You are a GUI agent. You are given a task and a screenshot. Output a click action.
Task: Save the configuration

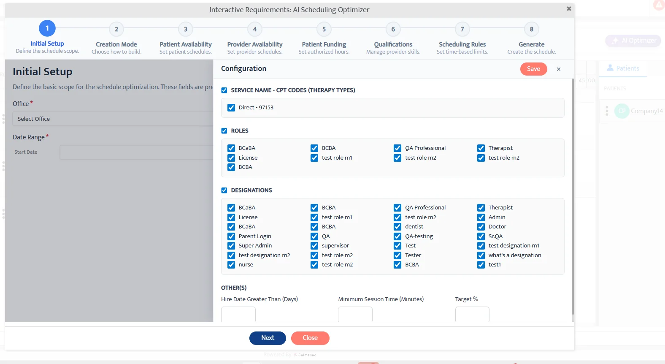(533, 69)
